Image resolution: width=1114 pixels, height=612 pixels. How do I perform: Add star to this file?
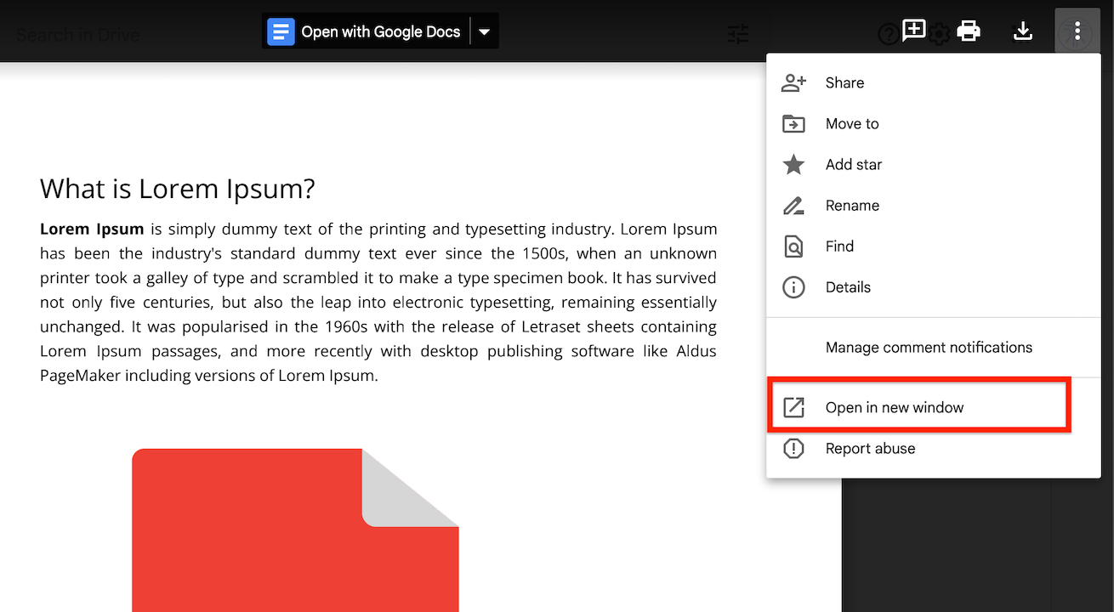click(853, 164)
